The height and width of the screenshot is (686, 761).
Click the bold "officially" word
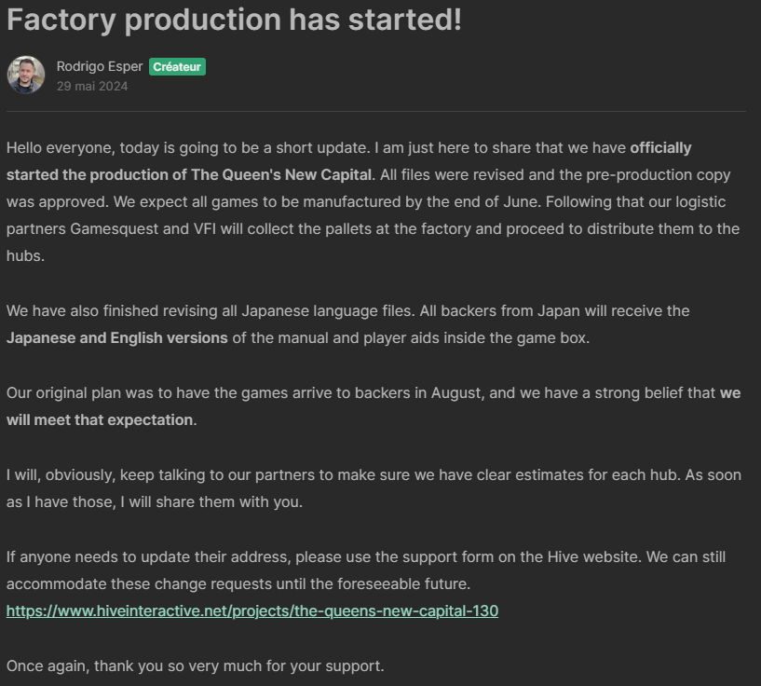coord(660,147)
